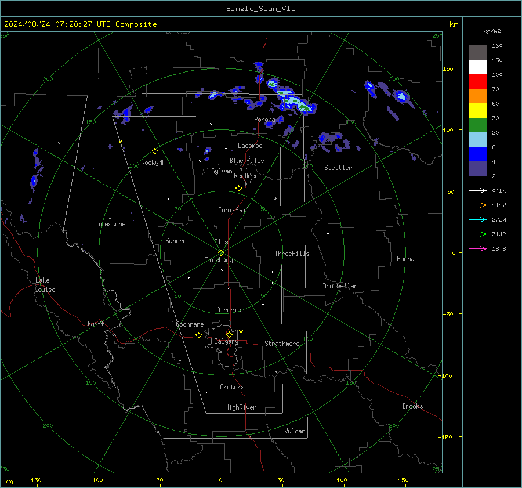The image size is (522, 488).
Task: Click the yellow diamond marker near RockyMH
Action: pos(155,151)
